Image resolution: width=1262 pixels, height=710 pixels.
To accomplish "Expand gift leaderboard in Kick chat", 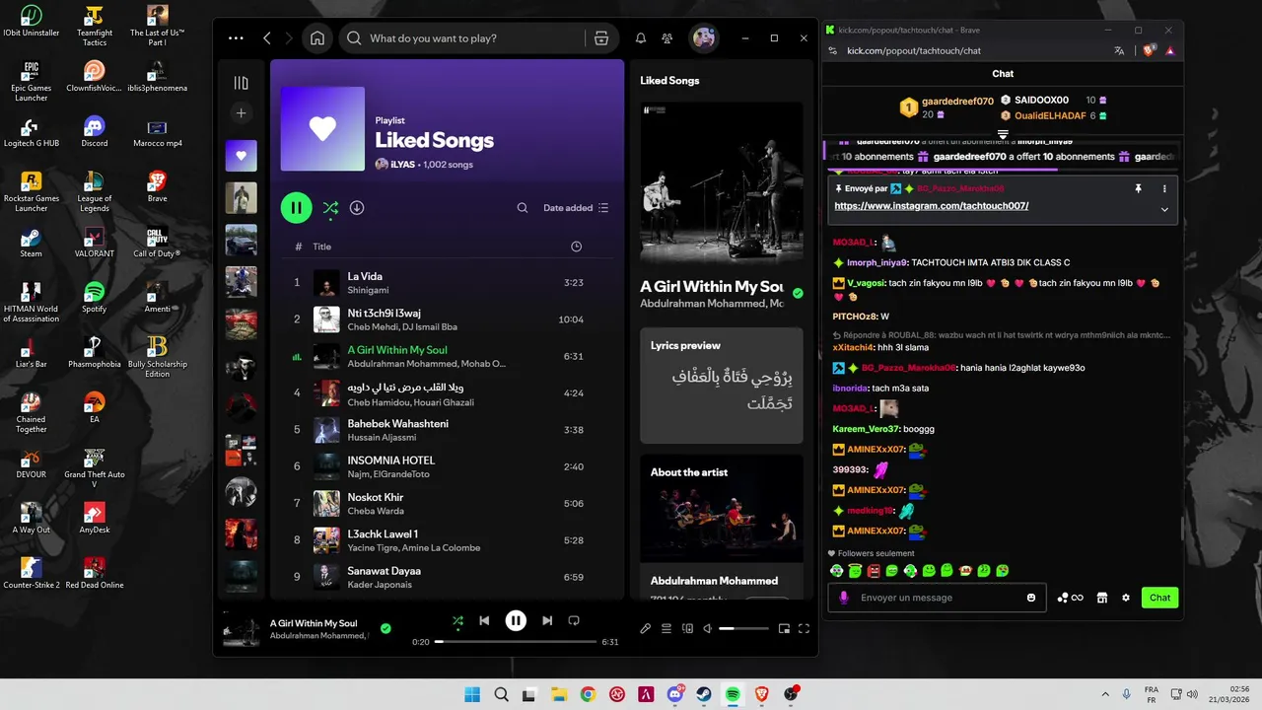I will pyautogui.click(x=1003, y=135).
